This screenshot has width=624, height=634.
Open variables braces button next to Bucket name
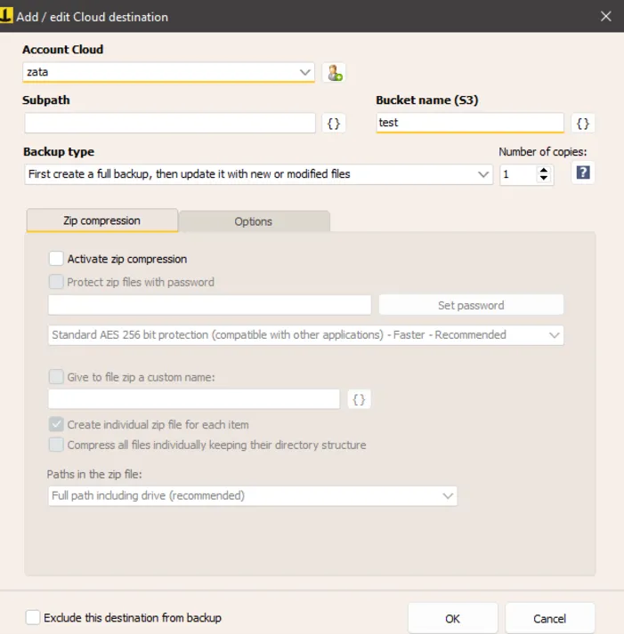click(x=583, y=124)
